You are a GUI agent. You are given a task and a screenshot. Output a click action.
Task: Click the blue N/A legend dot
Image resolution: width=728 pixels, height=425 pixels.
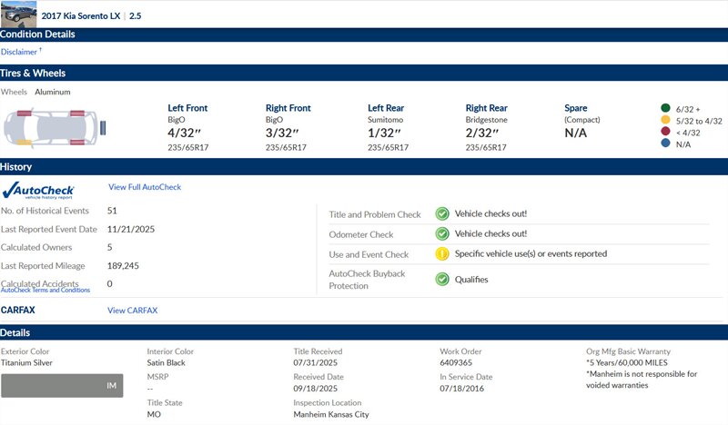666,143
